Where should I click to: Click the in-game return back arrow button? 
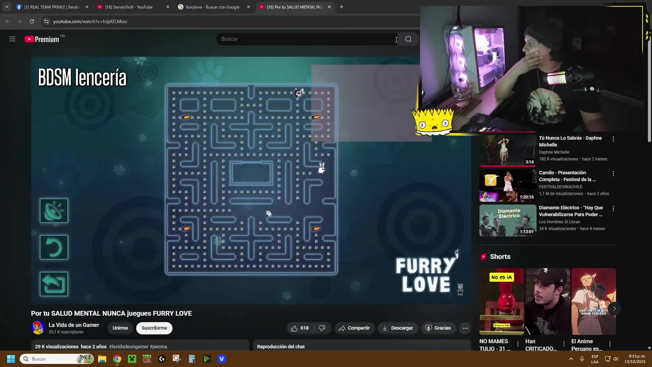(54, 284)
